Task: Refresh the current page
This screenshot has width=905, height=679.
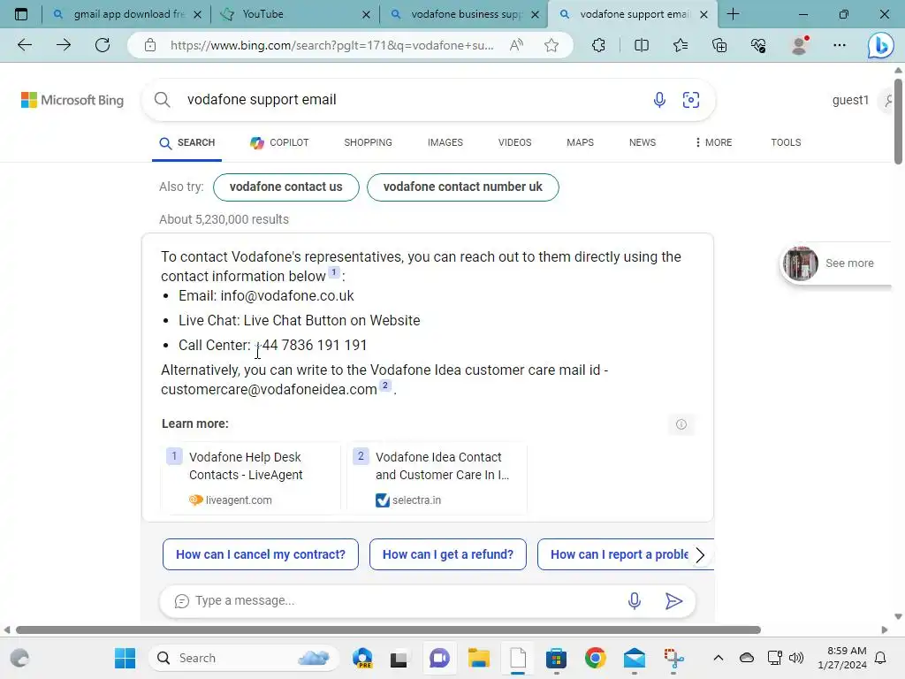Action: pos(103,45)
